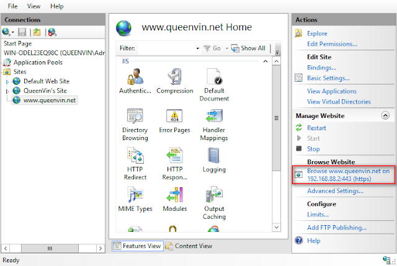Click into the Filter text field

coord(166,48)
